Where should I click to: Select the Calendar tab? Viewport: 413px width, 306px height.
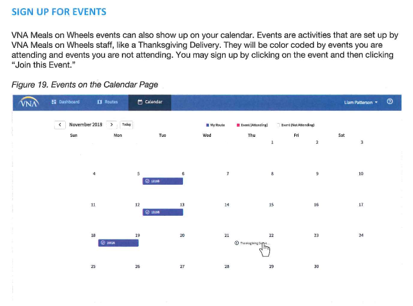click(x=150, y=102)
